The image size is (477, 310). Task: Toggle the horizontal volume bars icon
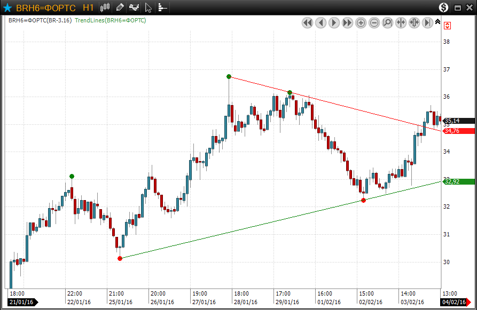tap(162, 7)
